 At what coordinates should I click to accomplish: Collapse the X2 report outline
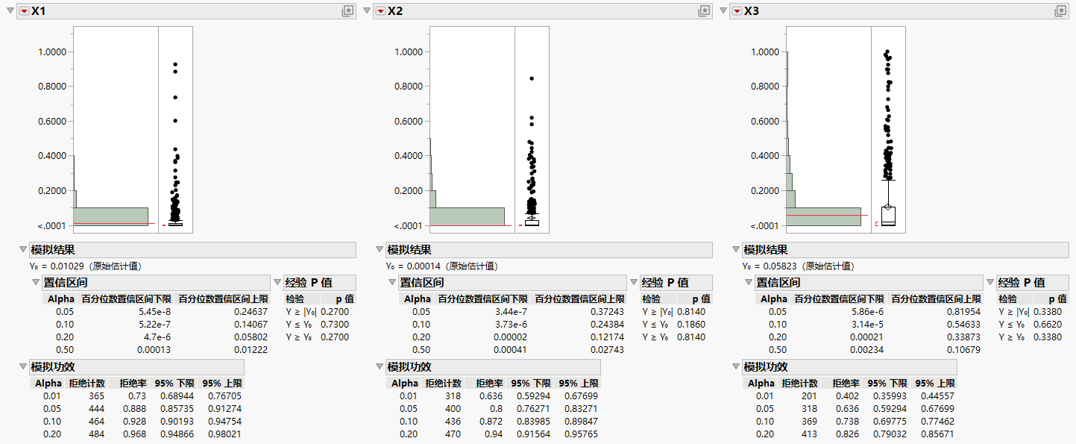coord(367,11)
